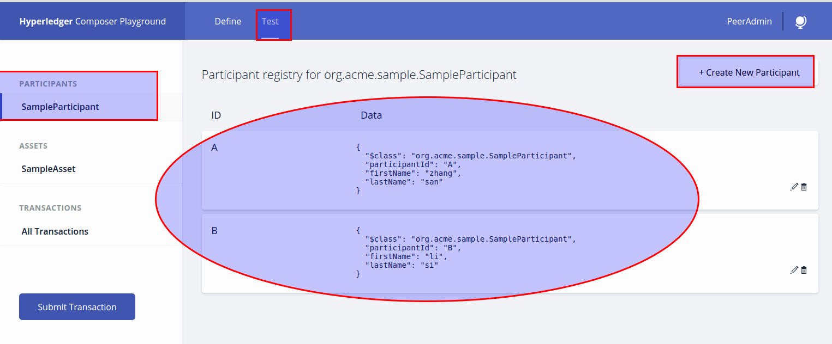Delete participant A with the trash icon

[804, 187]
